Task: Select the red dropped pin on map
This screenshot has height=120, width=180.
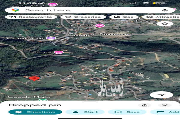Action: coord(34,79)
